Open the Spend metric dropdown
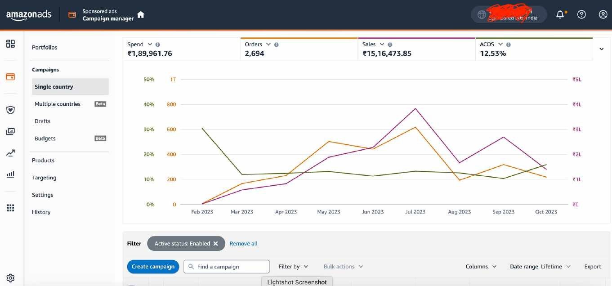Image resolution: width=612 pixels, height=286 pixels. pos(150,45)
